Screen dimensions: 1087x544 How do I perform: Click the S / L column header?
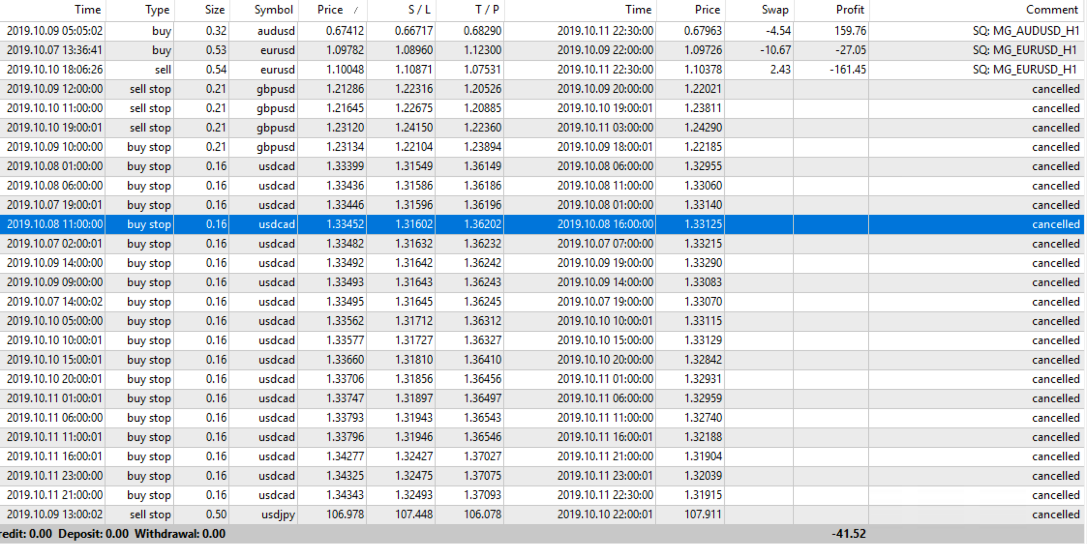click(x=419, y=10)
